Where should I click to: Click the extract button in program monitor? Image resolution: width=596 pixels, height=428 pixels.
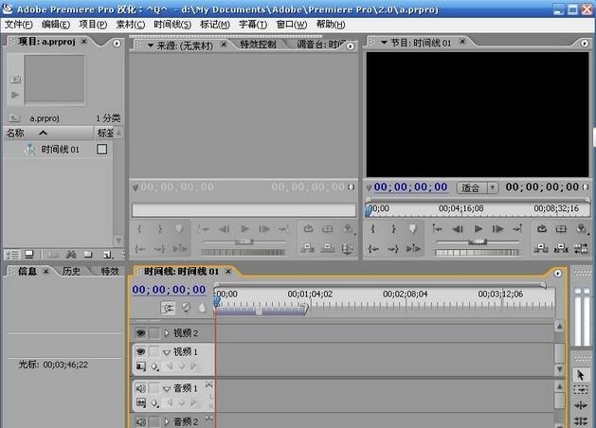561,249
